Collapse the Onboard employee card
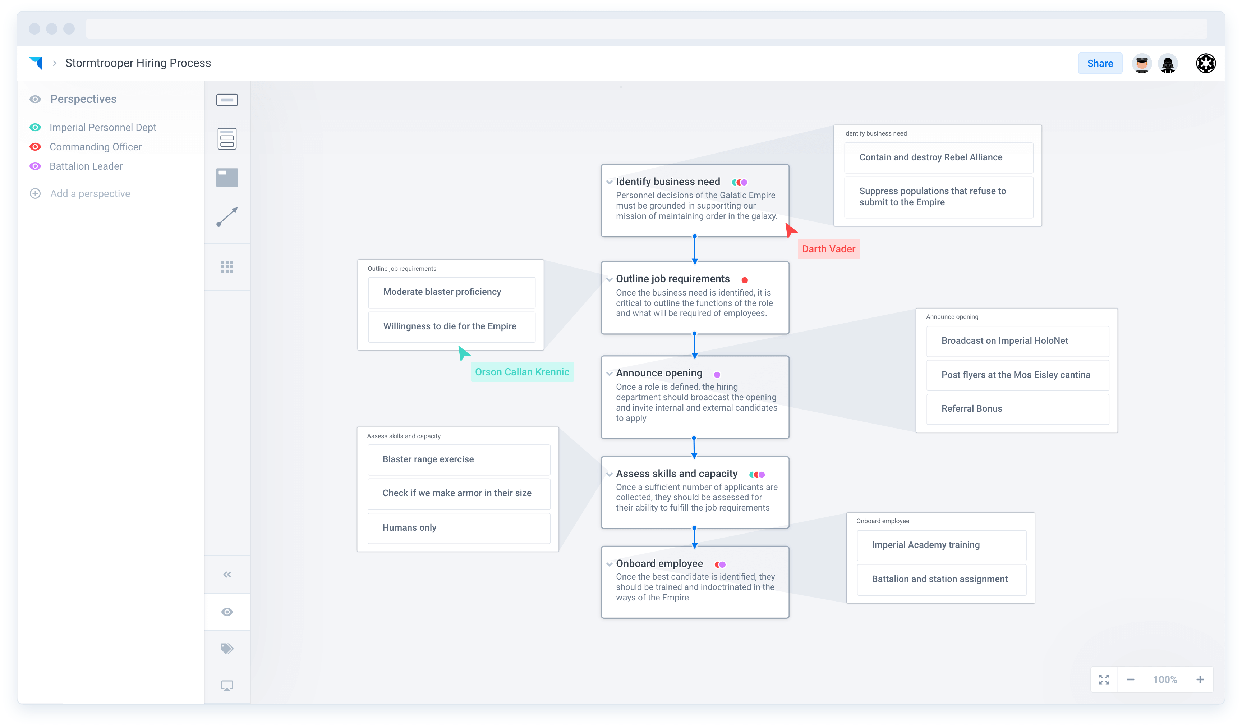This screenshot has width=1242, height=727. (x=609, y=564)
